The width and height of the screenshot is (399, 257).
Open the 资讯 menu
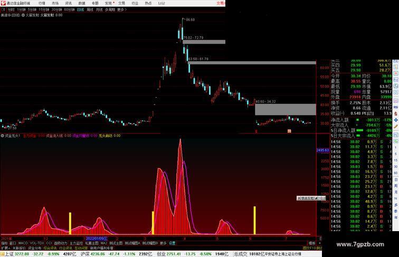click(x=68, y=3)
